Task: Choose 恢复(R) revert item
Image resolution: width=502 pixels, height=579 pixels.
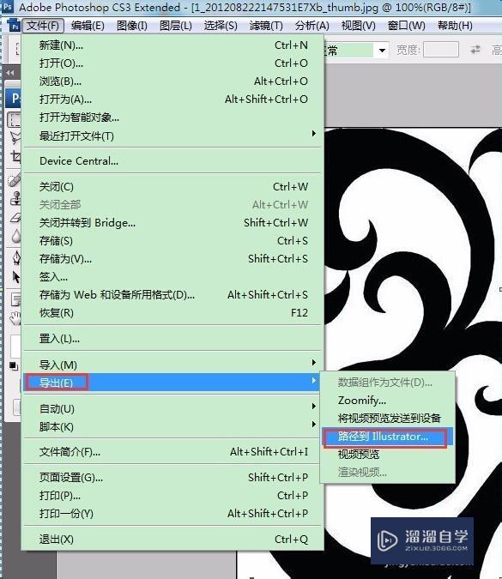Action: point(173,313)
